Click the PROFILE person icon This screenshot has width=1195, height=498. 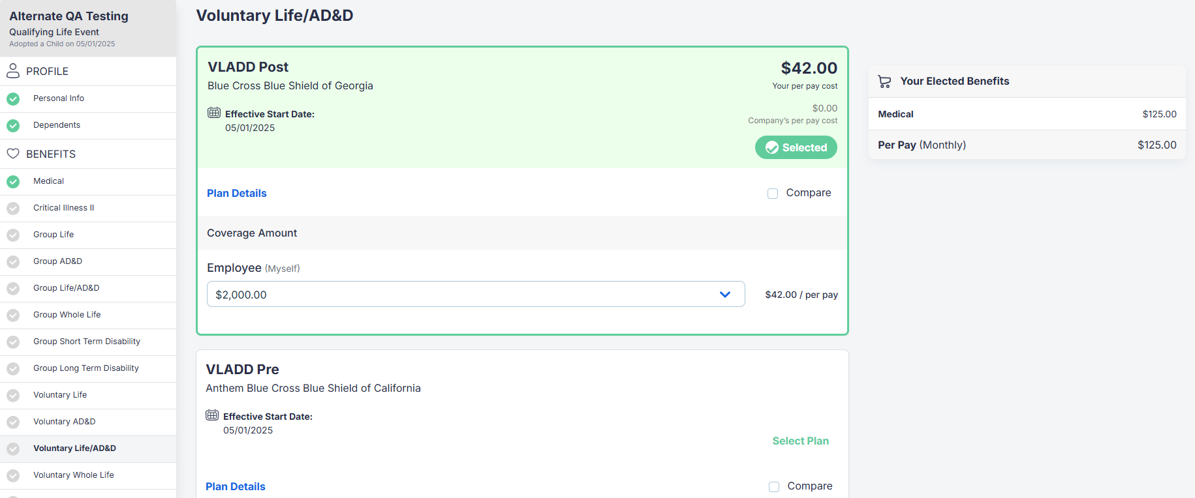[x=13, y=71]
